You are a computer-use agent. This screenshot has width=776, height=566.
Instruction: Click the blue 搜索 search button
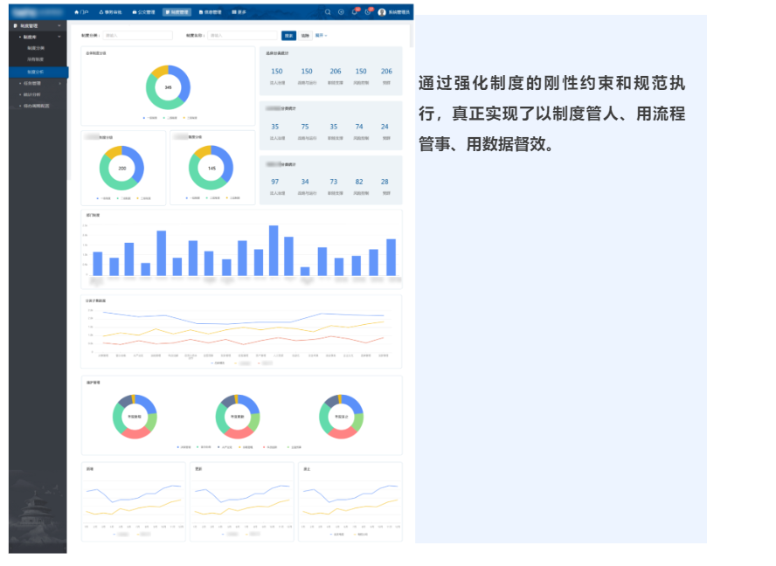288,36
